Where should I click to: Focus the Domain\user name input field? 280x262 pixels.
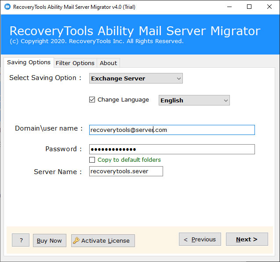172,130
